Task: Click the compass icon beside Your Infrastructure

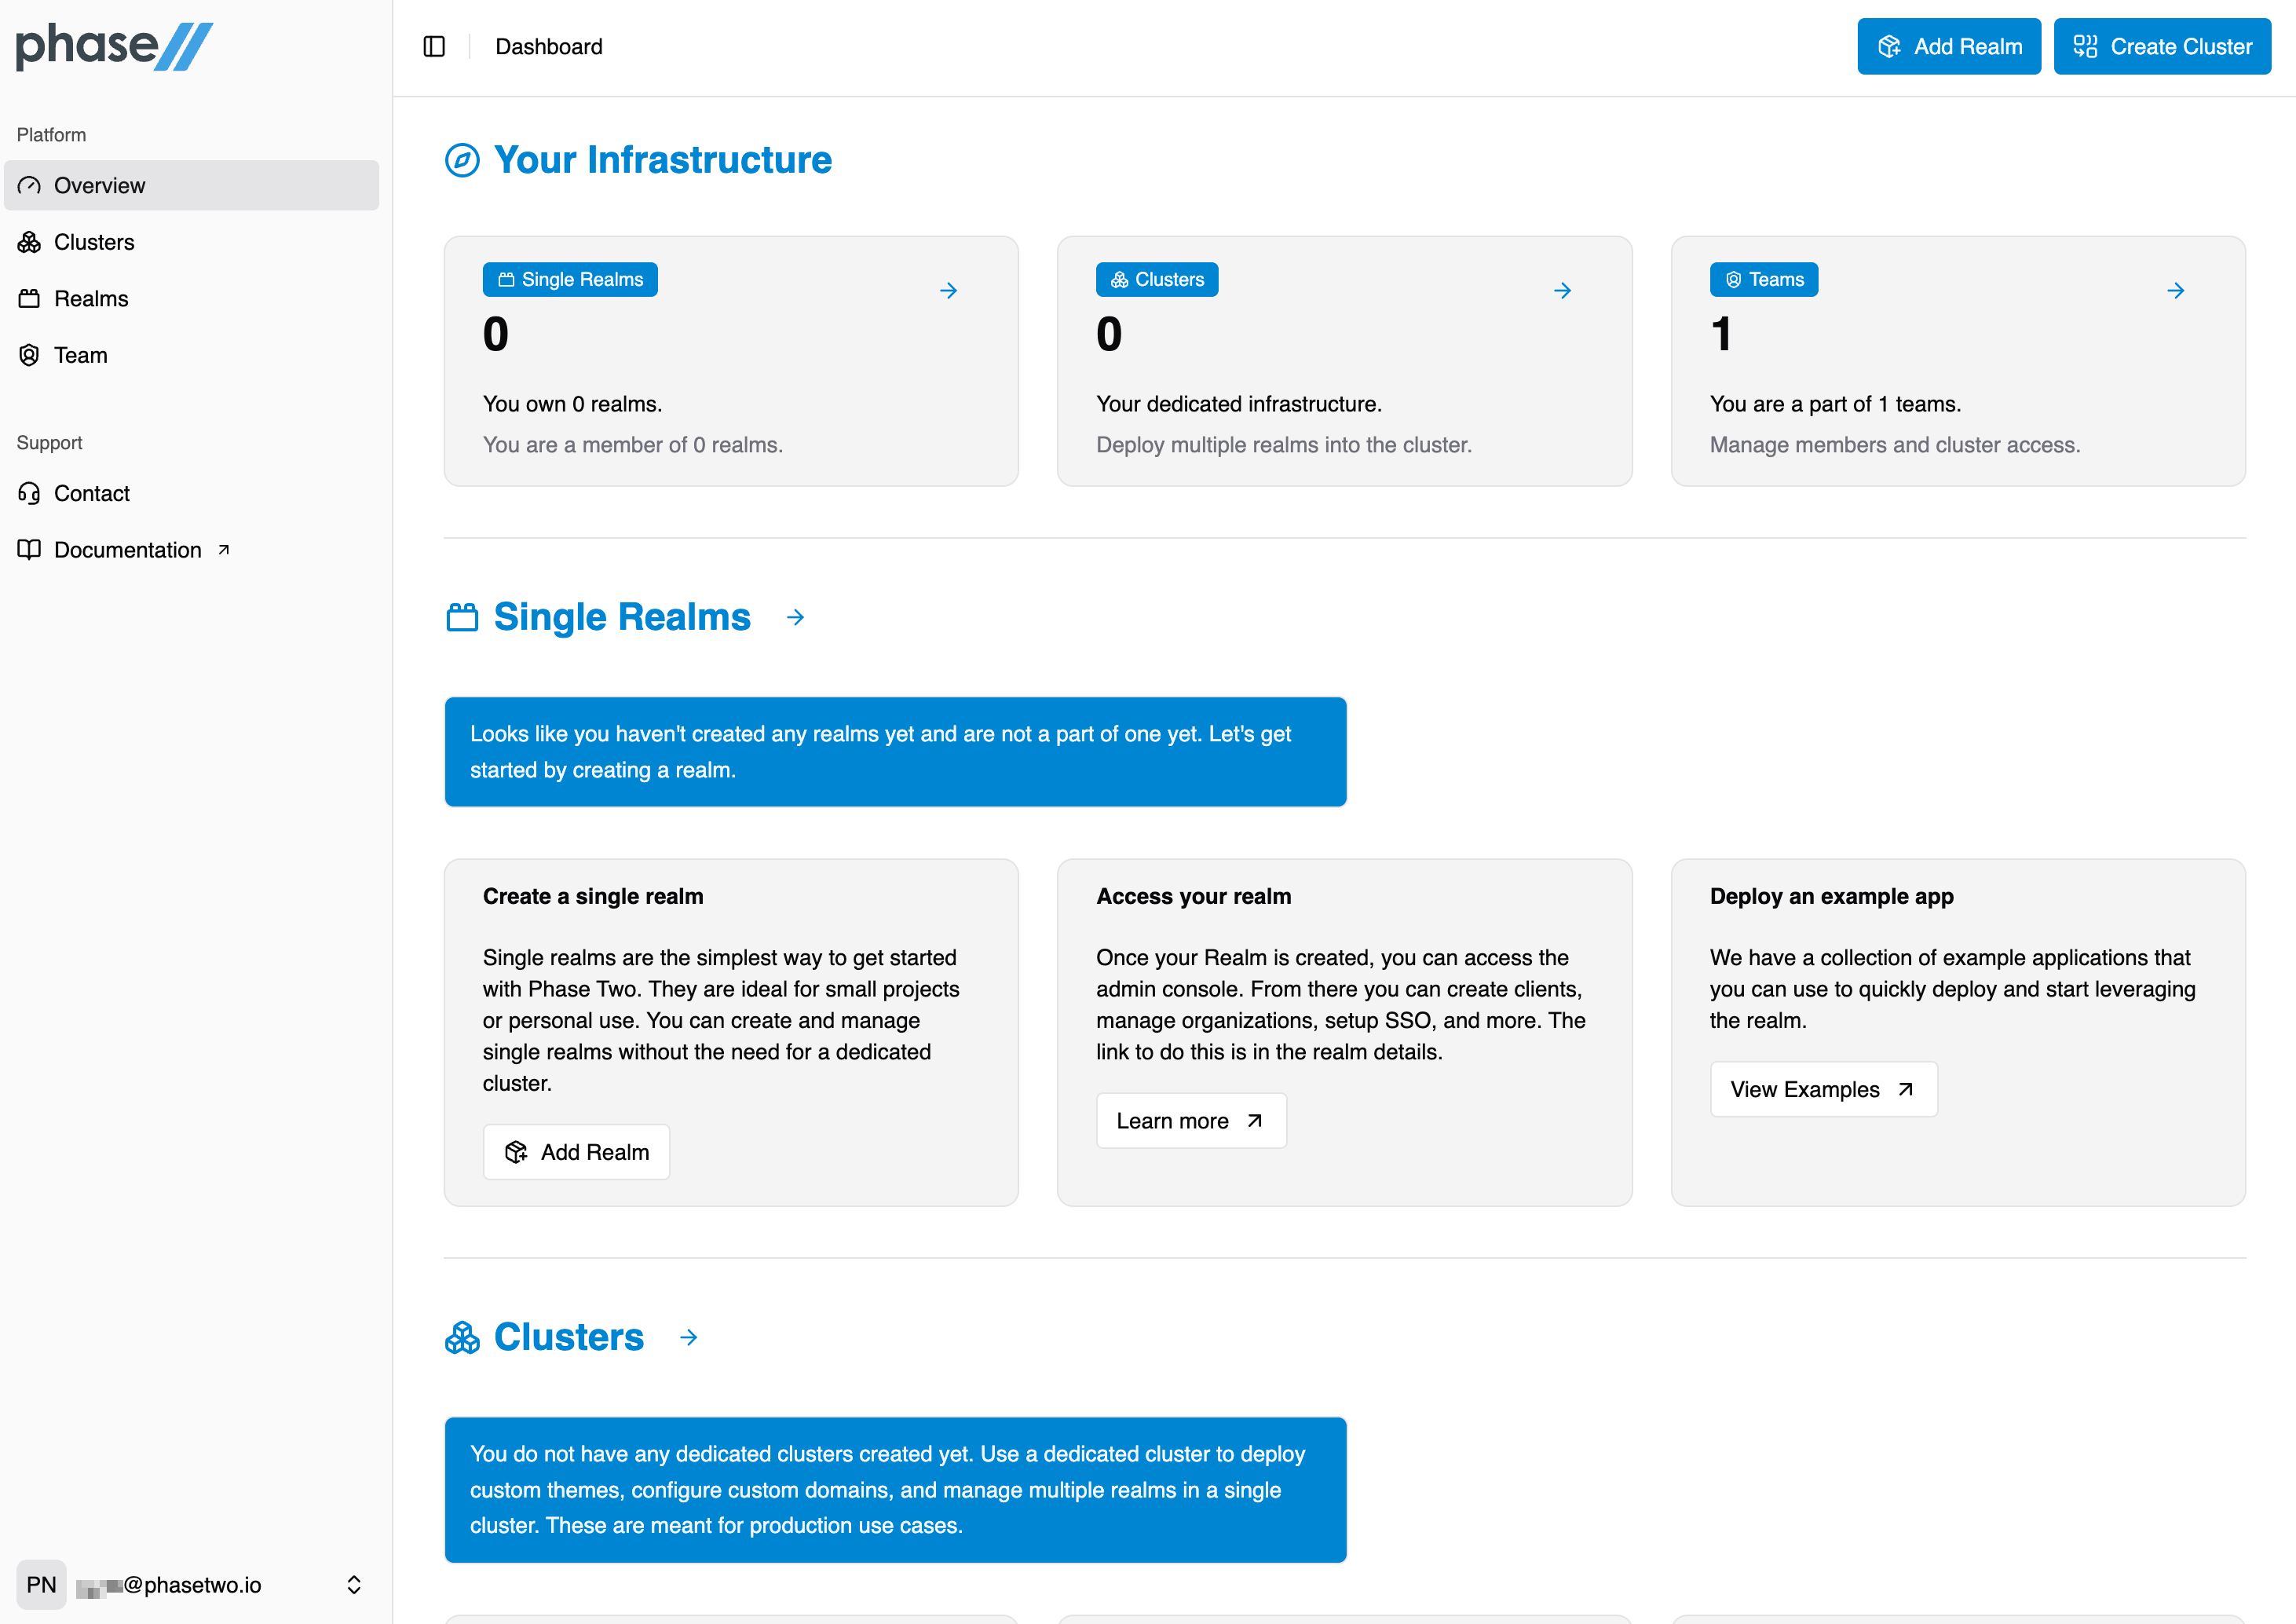Action: (462, 160)
